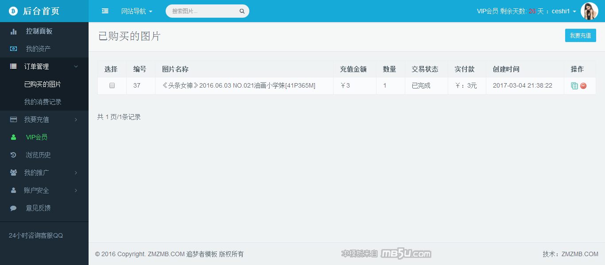
Task: Click the sidebar collapse hamburger icon
Action: coord(105,11)
